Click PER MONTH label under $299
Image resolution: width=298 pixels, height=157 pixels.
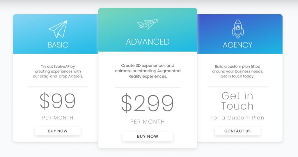coord(148,121)
